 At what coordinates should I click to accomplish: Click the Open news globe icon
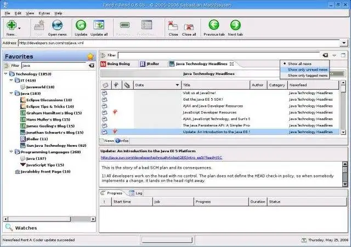coord(57,25)
